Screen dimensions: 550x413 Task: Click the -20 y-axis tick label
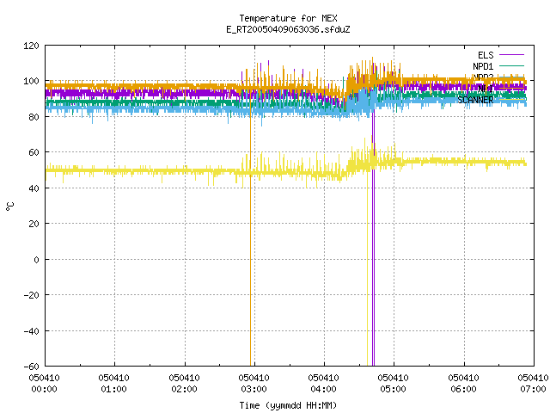31,295
